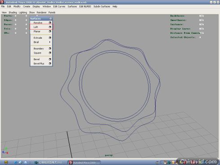Open the Panels menu

[52, 13]
